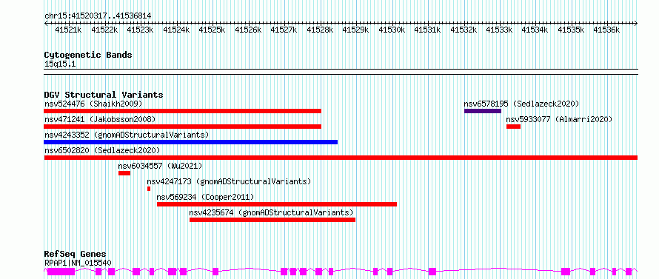Click the 41530k ruler tick label

[392, 30]
